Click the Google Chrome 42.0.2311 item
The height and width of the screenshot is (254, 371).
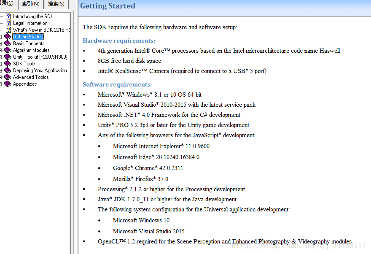(x=148, y=168)
